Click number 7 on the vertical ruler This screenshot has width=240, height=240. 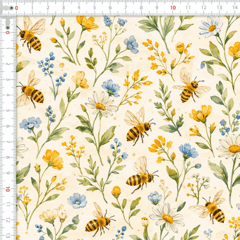8,142
